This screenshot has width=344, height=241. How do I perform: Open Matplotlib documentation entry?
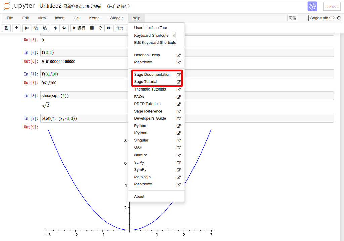coord(157,177)
